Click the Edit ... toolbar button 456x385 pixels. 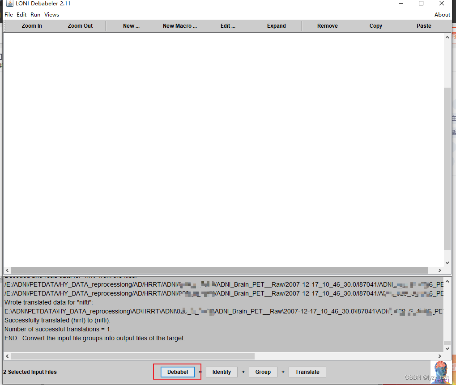(228, 26)
